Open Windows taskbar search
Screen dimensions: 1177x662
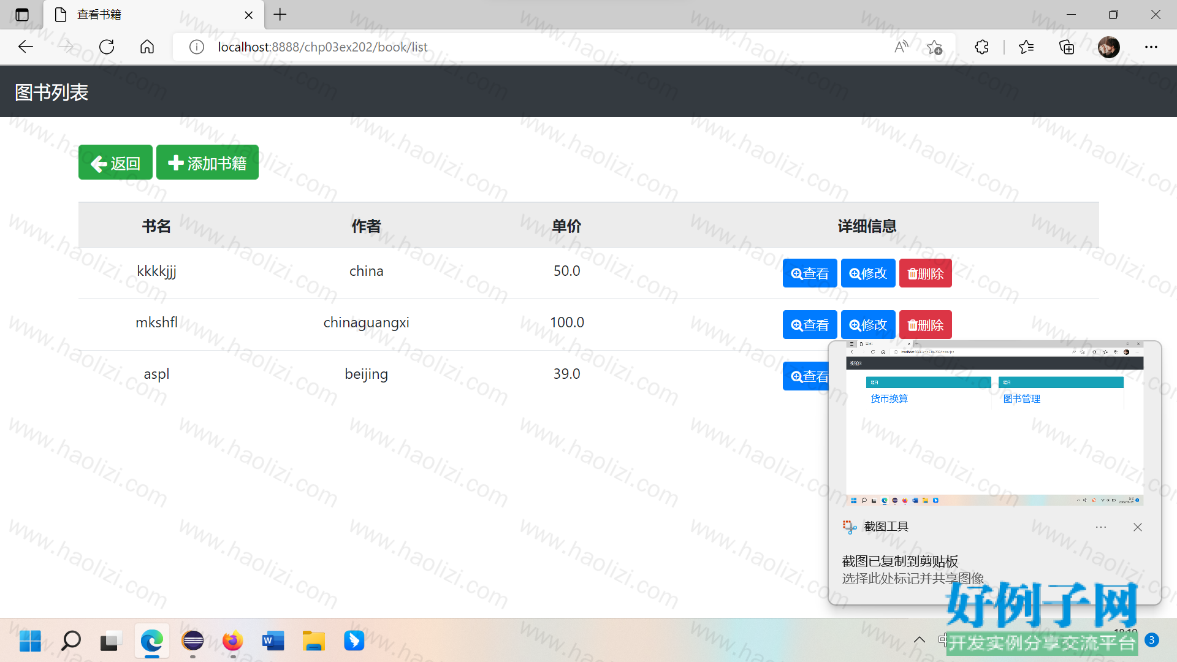(70, 641)
